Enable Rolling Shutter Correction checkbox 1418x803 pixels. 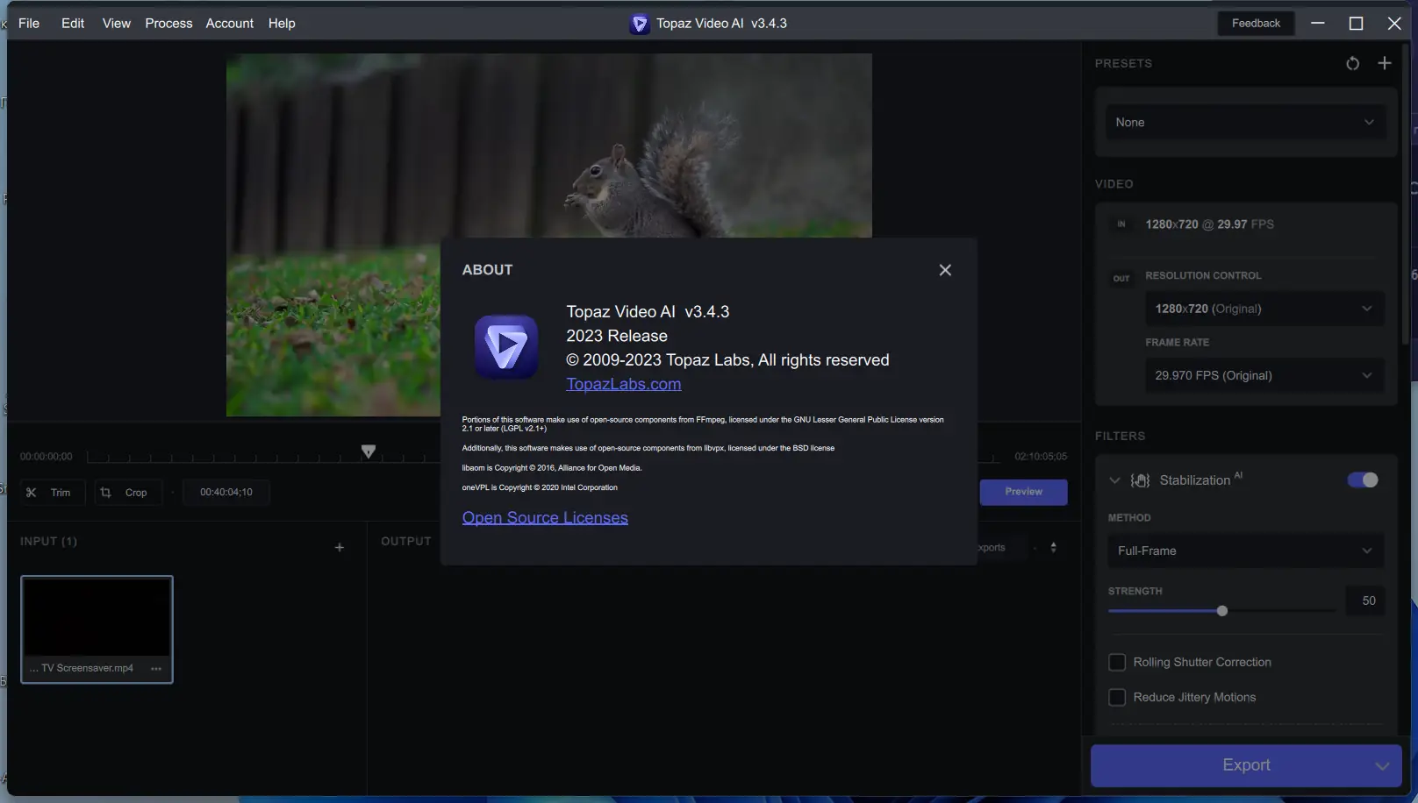tap(1117, 662)
